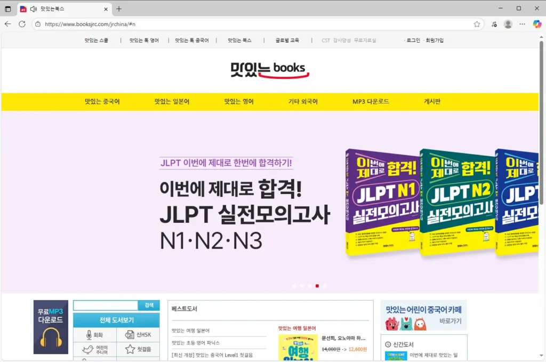Open the browser profile icon

(508, 24)
